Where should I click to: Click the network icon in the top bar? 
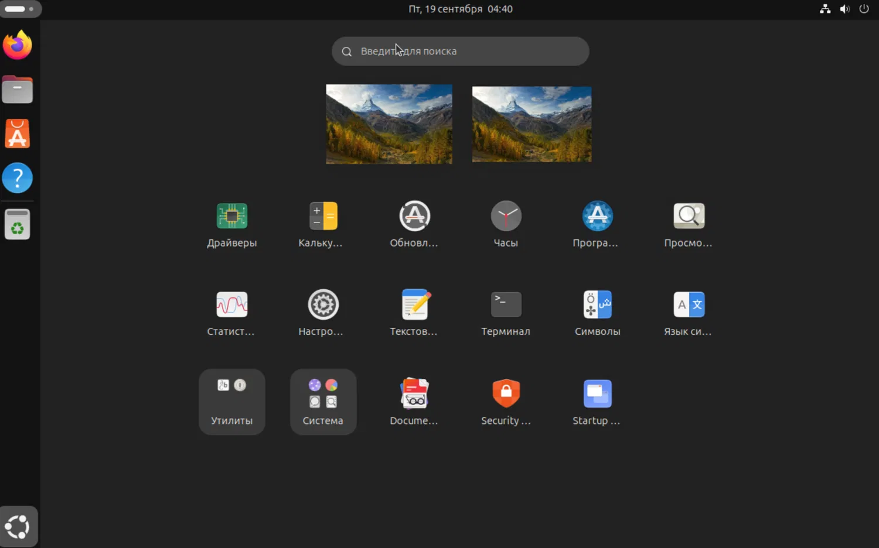tap(825, 9)
